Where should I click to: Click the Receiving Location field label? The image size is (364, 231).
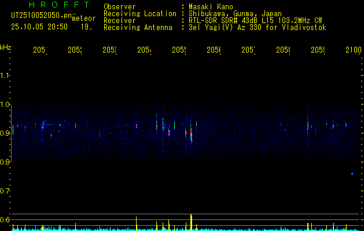(x=140, y=14)
